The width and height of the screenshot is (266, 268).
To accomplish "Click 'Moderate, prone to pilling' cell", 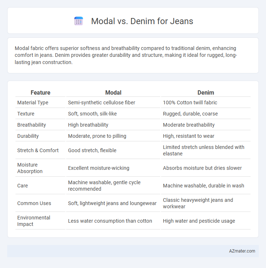I will click(97, 136).
